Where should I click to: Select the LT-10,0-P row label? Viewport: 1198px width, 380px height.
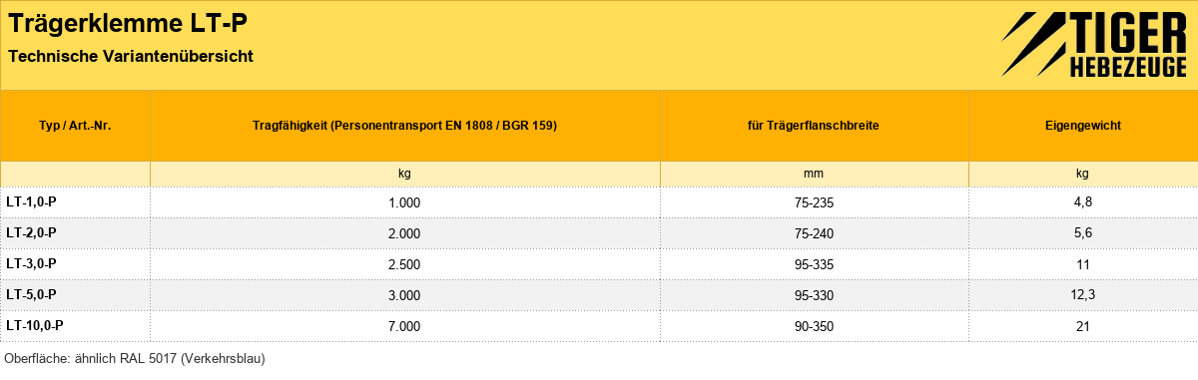(35, 326)
